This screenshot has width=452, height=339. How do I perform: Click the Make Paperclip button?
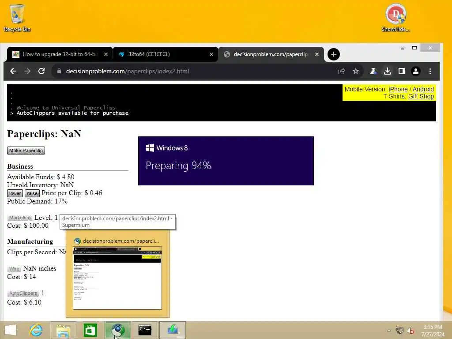click(x=26, y=151)
